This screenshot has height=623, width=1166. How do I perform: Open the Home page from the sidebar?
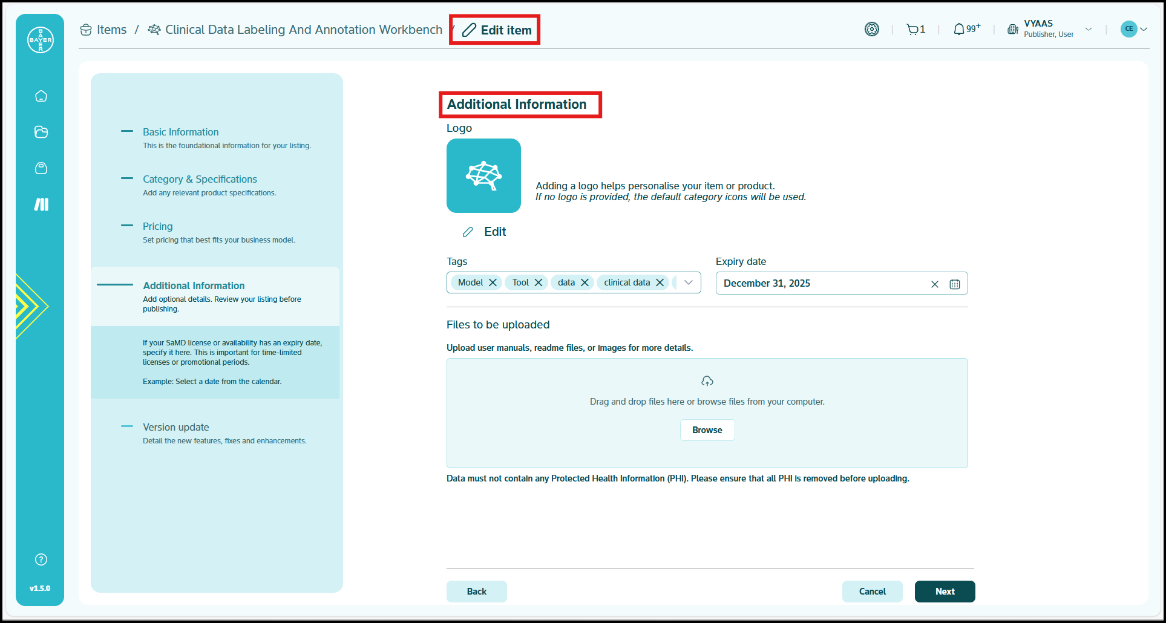point(40,96)
